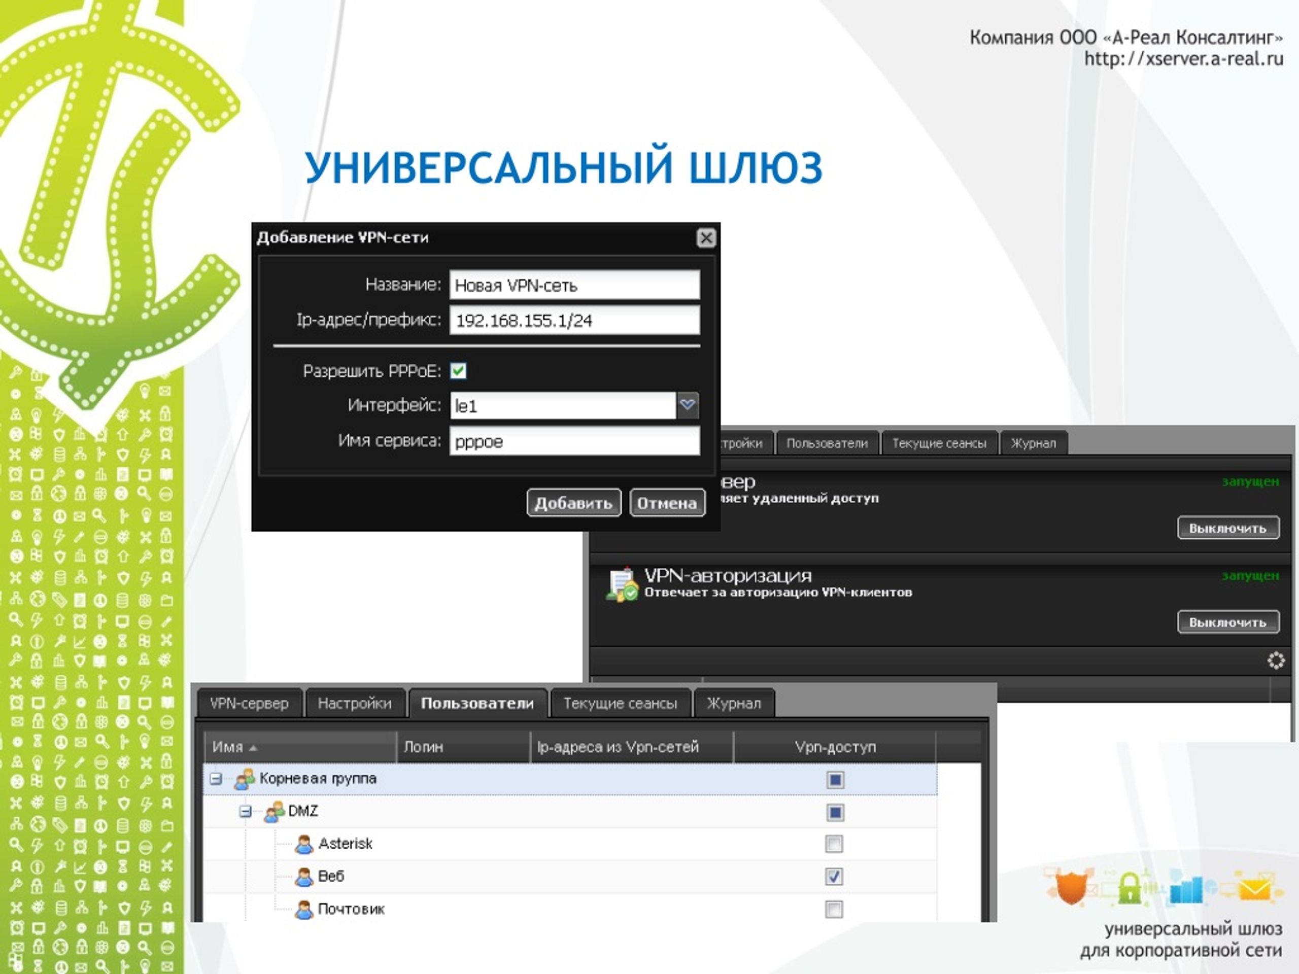The height and width of the screenshot is (974, 1299).
Task: Click the Корневая группа group icon
Action: tap(244, 779)
